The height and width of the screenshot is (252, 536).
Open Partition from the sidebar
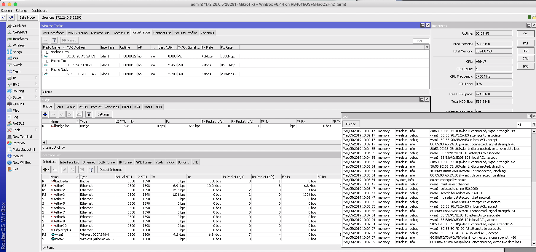click(19, 143)
